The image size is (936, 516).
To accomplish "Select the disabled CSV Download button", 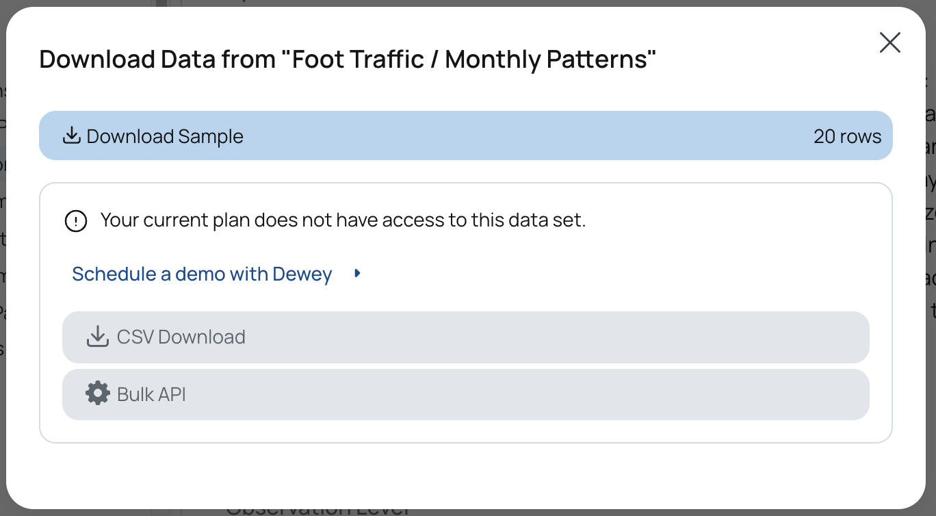I will point(465,337).
